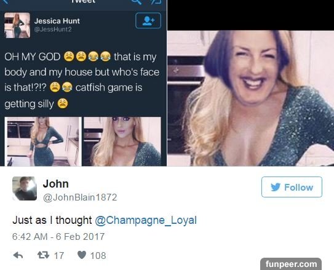Open the full-body green dress photo thumbnail
334x270 pixels.
(x=43, y=141)
